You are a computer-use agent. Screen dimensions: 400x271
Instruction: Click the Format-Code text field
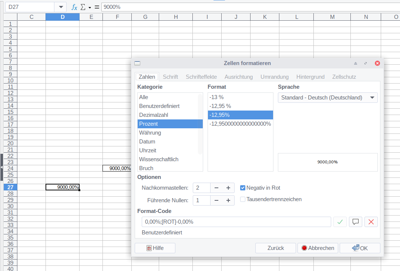click(x=236, y=222)
